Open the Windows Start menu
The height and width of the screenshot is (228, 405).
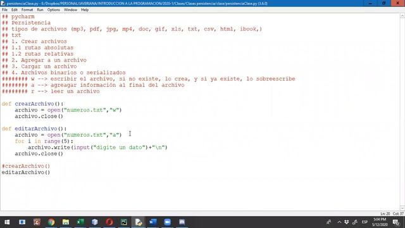click(7, 222)
